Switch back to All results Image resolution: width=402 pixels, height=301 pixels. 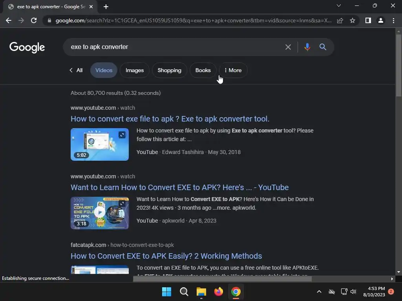[76, 70]
